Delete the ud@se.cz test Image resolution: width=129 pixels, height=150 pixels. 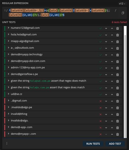[x=117, y=94]
